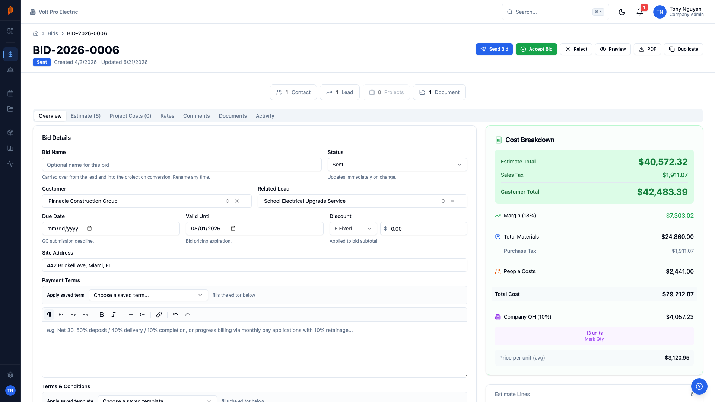Switch to the Overview tab
The width and height of the screenshot is (715, 402).
click(50, 116)
